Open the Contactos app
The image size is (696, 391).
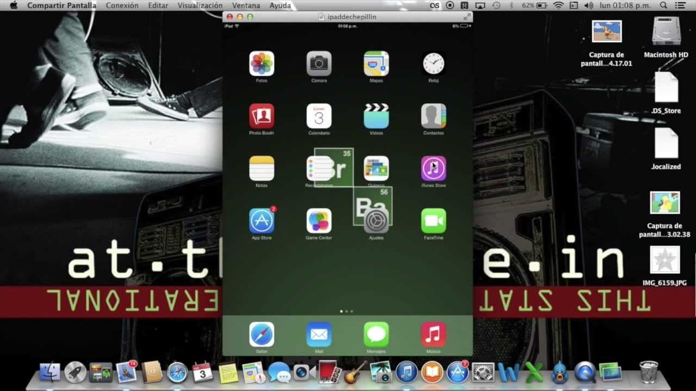433,116
